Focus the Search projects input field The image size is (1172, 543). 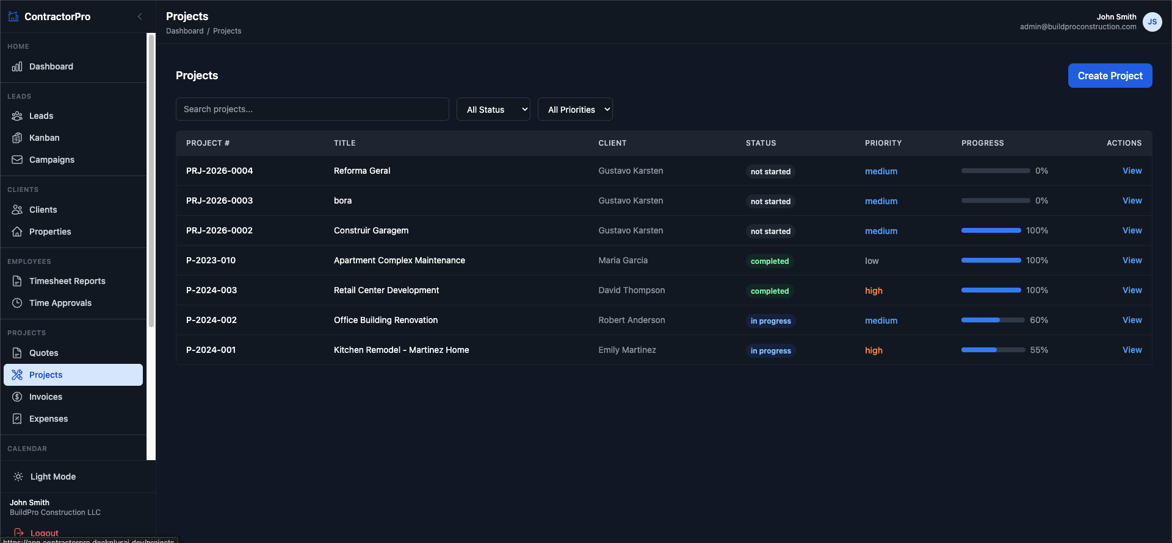pyautogui.click(x=312, y=109)
